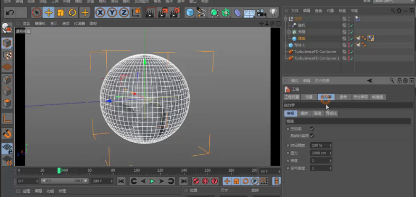Click Make Editable sphere icon in left sidebar
The width and height of the screenshot is (416, 197).
(7, 29)
